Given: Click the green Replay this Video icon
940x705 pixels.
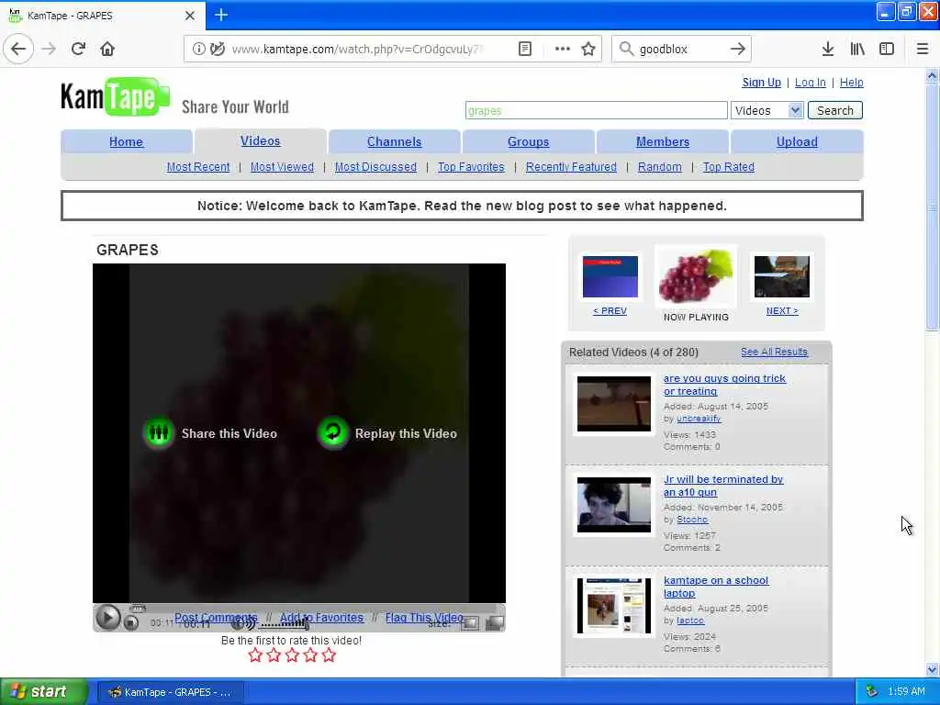Looking at the screenshot, I should coord(332,432).
